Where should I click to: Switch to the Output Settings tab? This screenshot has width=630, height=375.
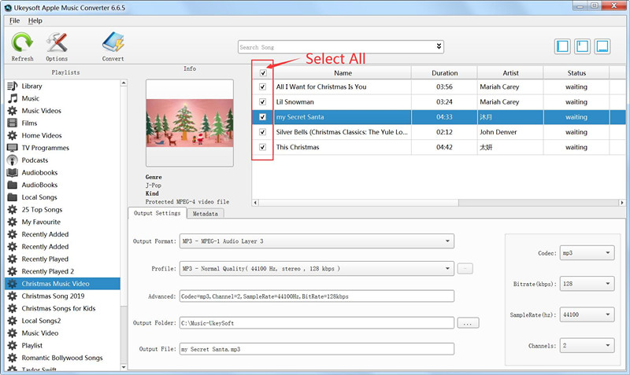pyautogui.click(x=157, y=213)
